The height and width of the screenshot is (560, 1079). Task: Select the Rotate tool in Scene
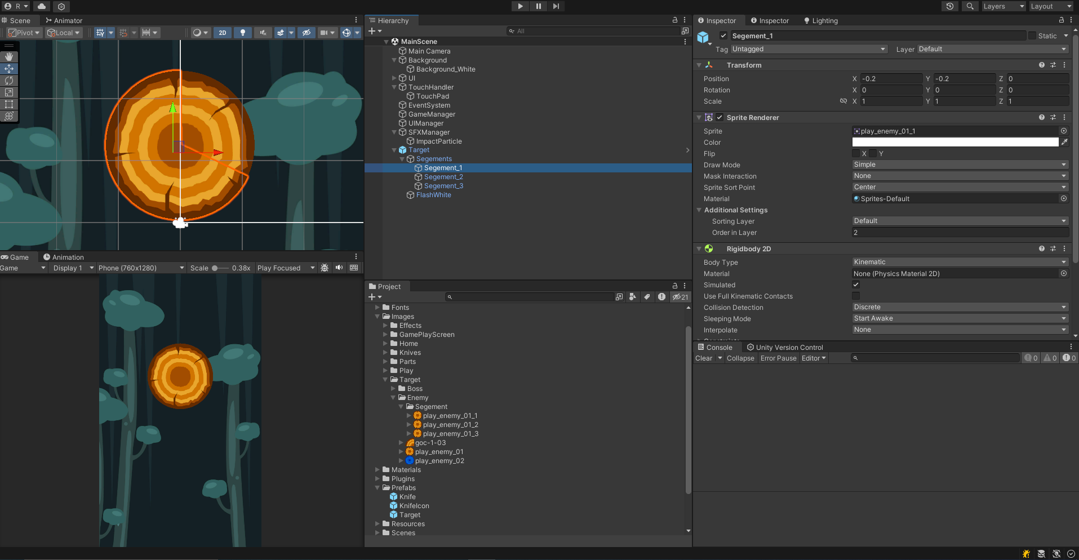[x=9, y=81]
